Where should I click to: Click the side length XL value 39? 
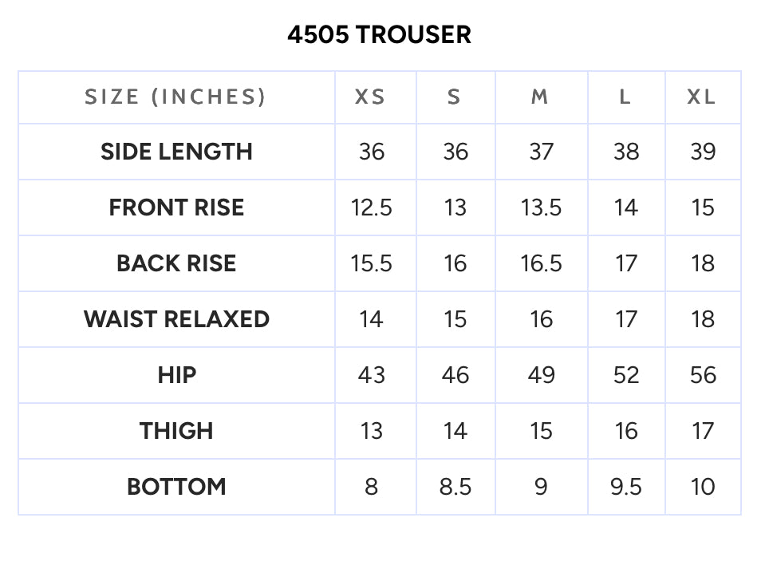pos(703,152)
